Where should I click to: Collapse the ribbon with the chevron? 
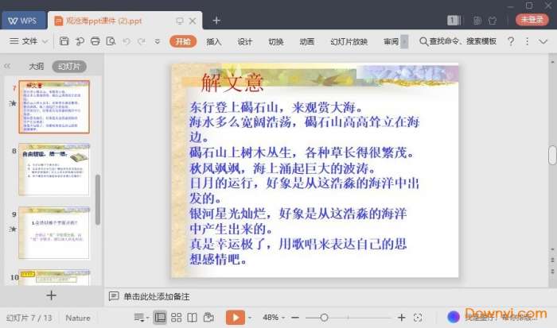tap(543, 41)
